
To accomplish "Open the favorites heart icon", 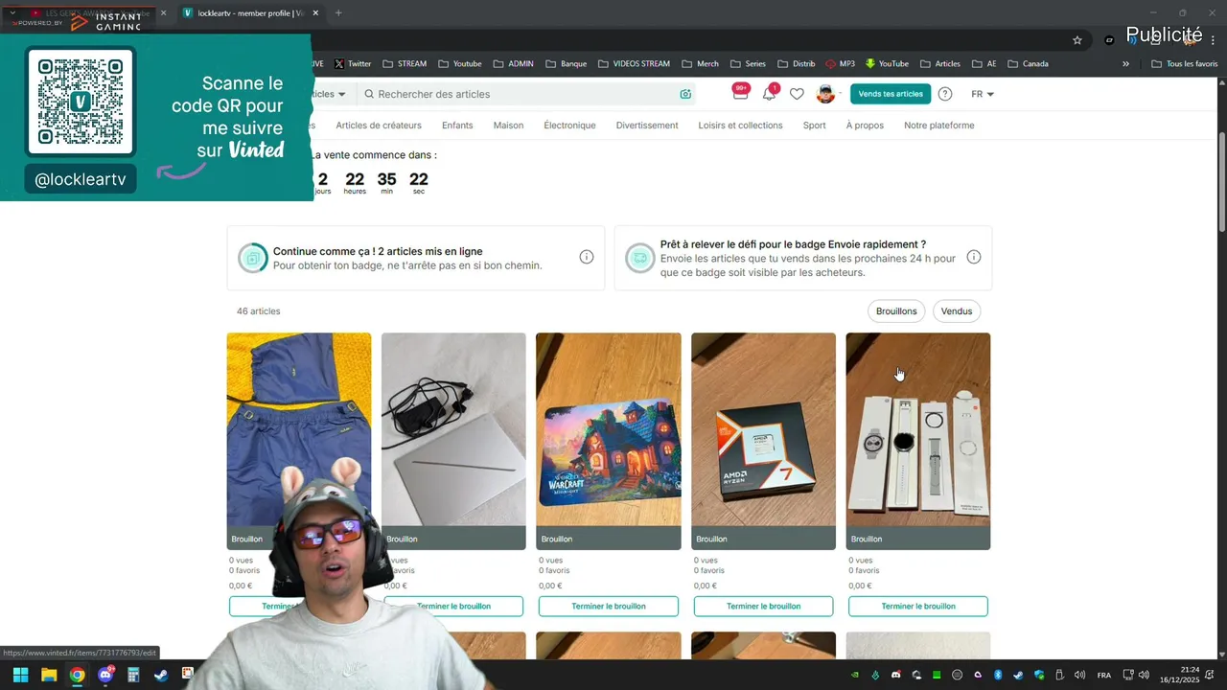I will pyautogui.click(x=797, y=94).
